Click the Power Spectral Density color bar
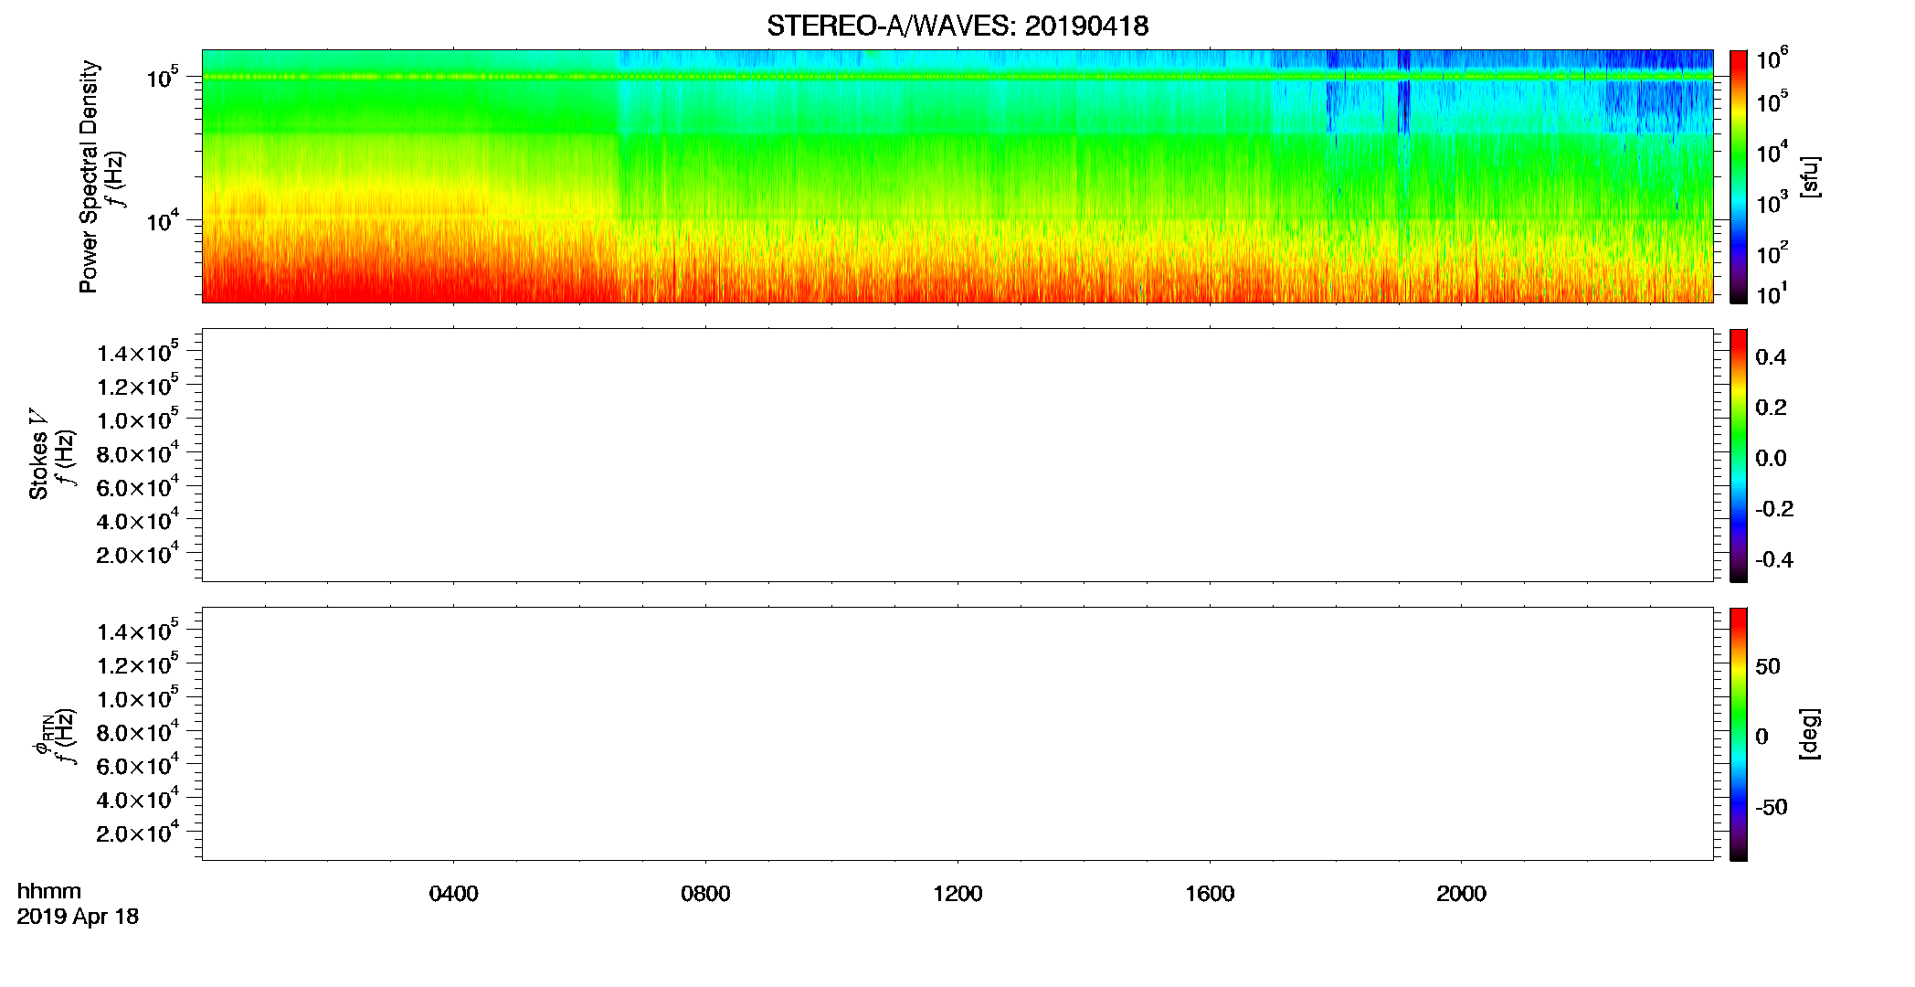Image resolution: width=1915 pixels, height=987 pixels. (1738, 175)
